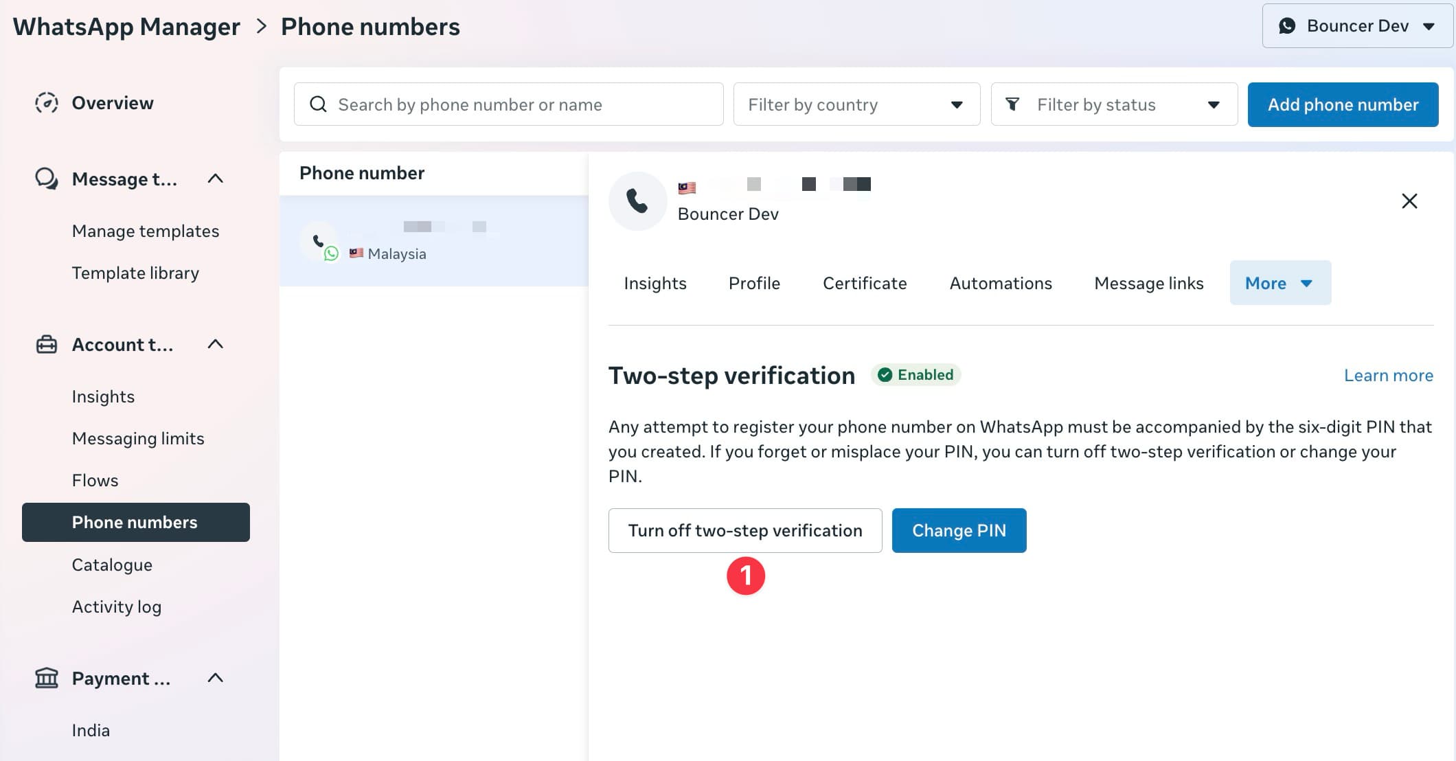Click the Payment bank building icon
The image size is (1456, 761).
coord(47,679)
